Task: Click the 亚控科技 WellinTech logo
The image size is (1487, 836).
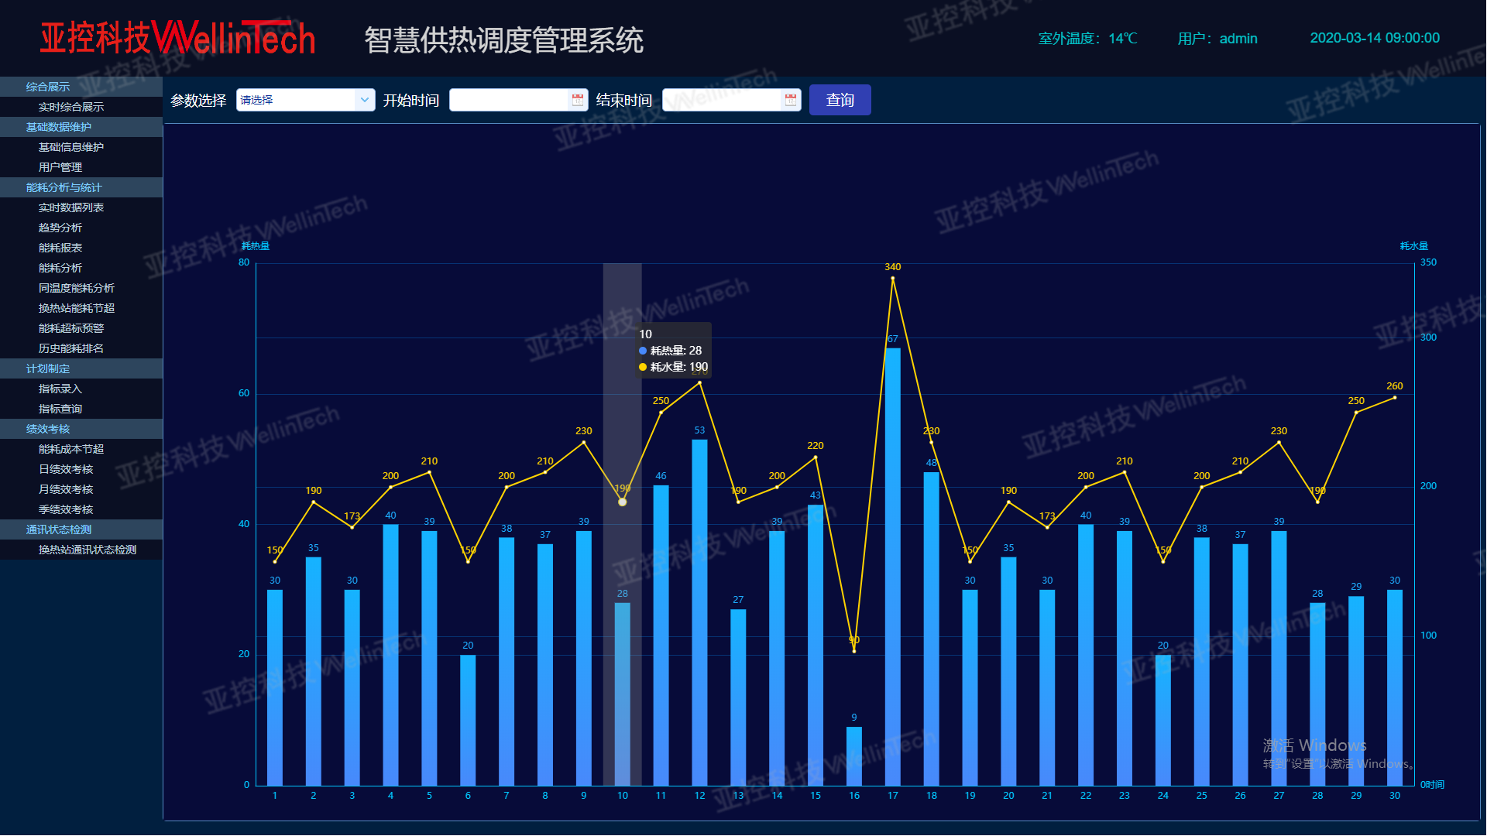Action: tap(177, 38)
